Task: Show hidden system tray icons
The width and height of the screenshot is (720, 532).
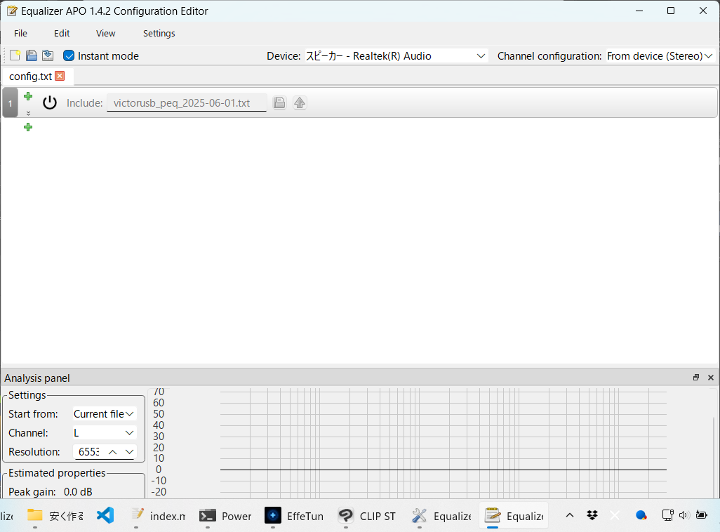Action: 569,515
